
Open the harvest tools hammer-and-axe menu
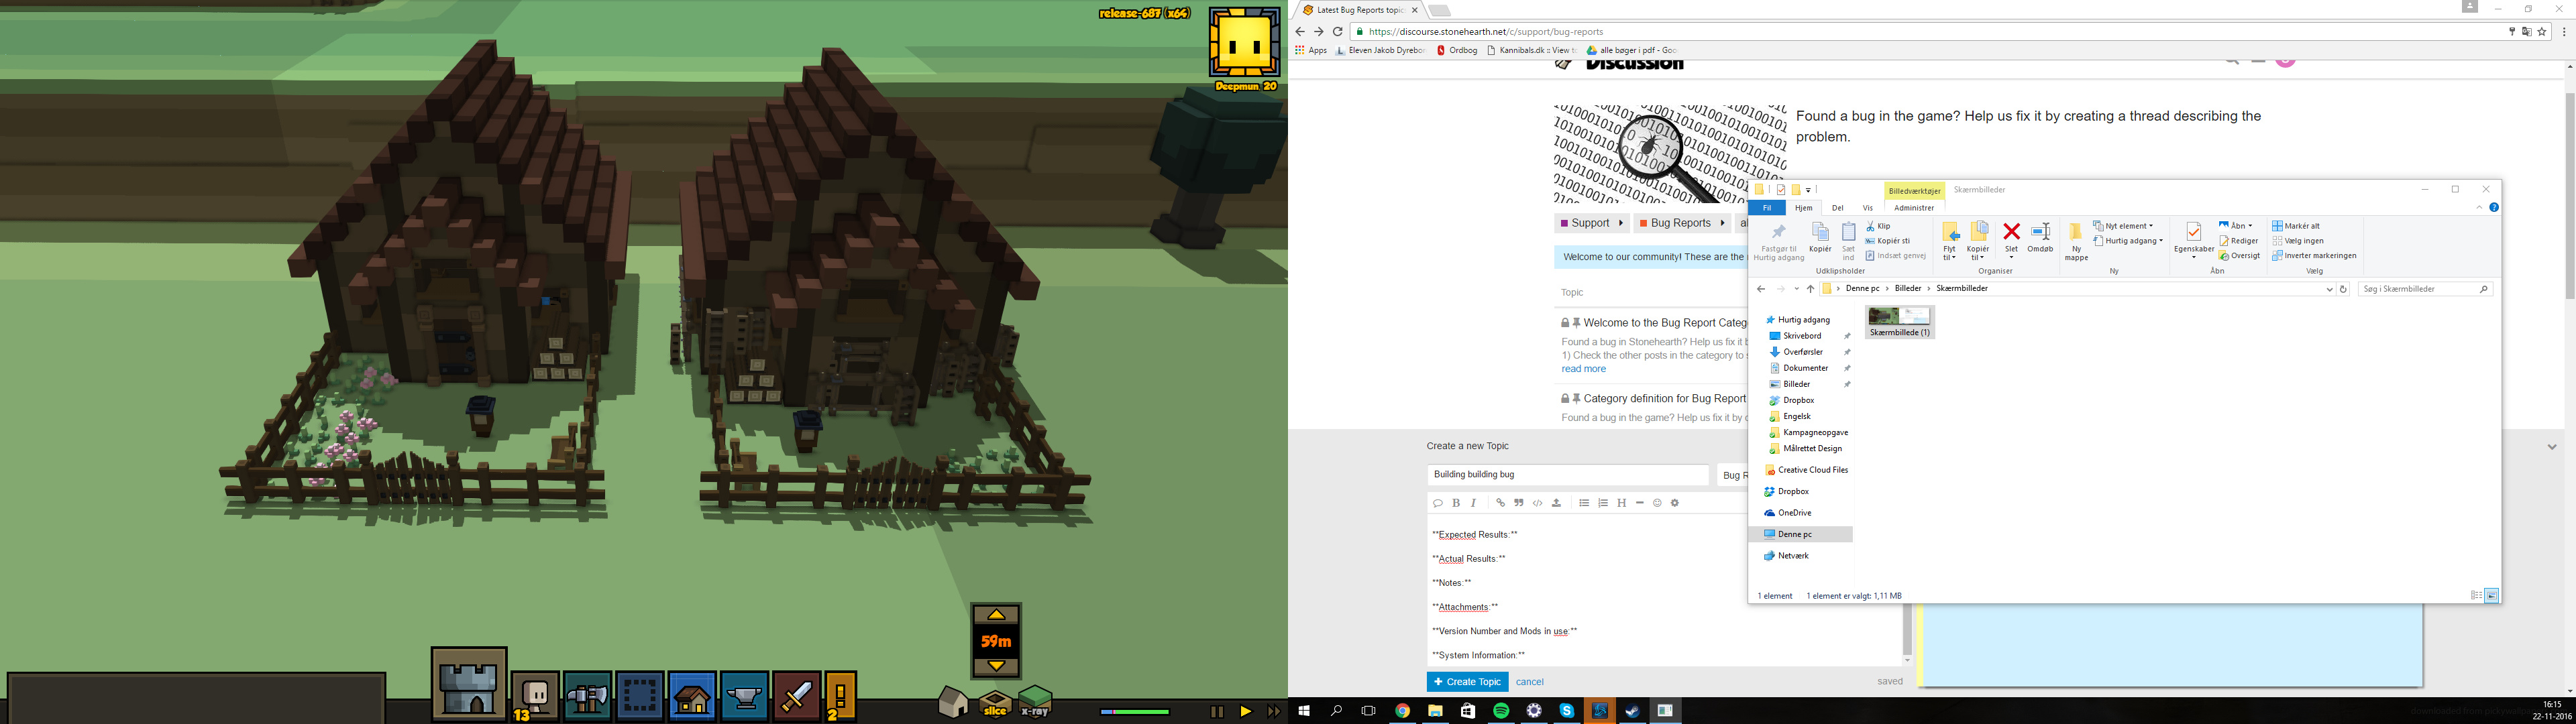[x=587, y=696]
